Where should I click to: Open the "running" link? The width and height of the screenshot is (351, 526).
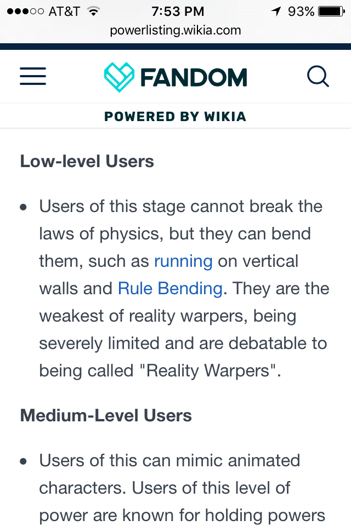pos(183,261)
